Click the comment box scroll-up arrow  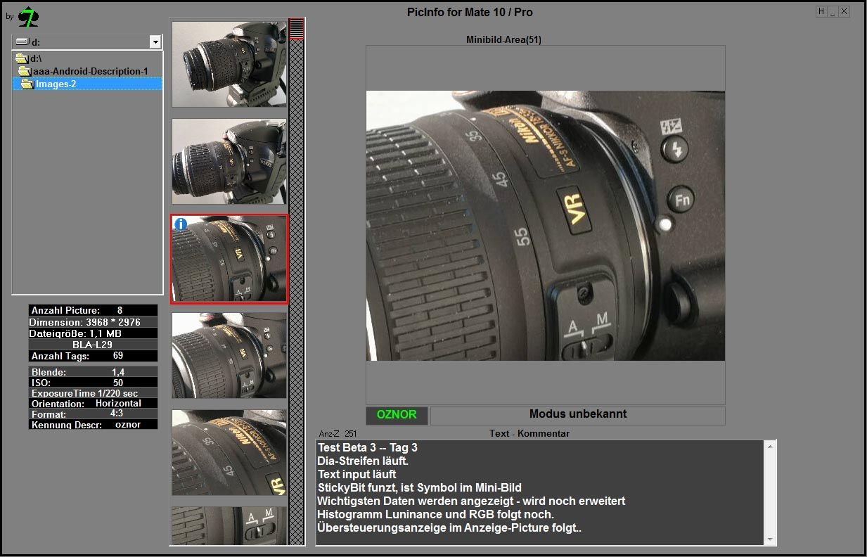pos(771,446)
